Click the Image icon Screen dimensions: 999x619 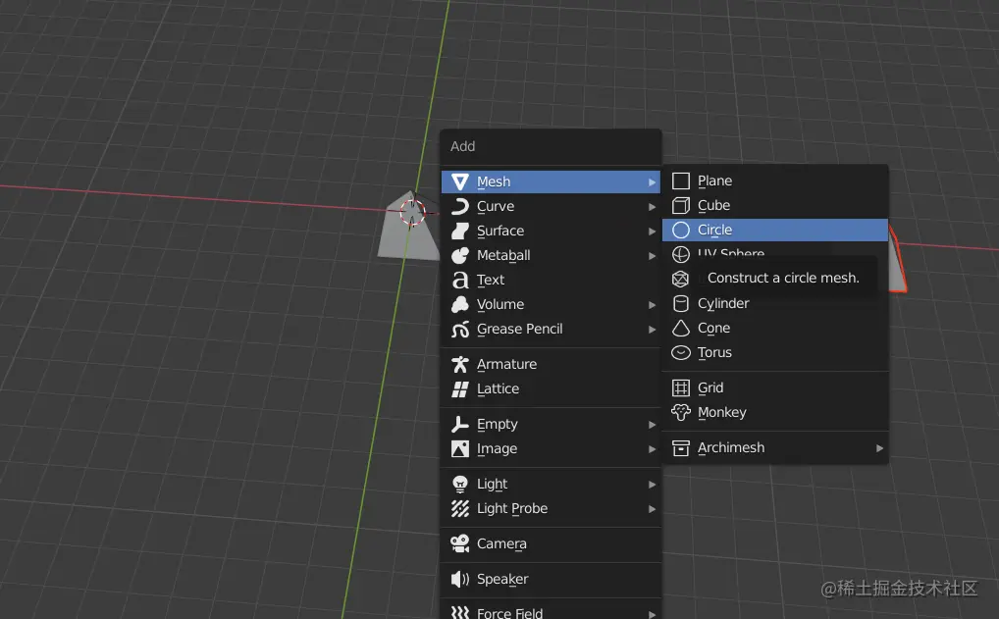pos(460,449)
